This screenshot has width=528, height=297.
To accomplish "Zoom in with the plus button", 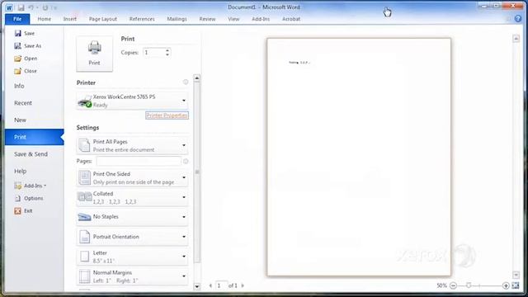I will pyautogui.click(x=506, y=285).
